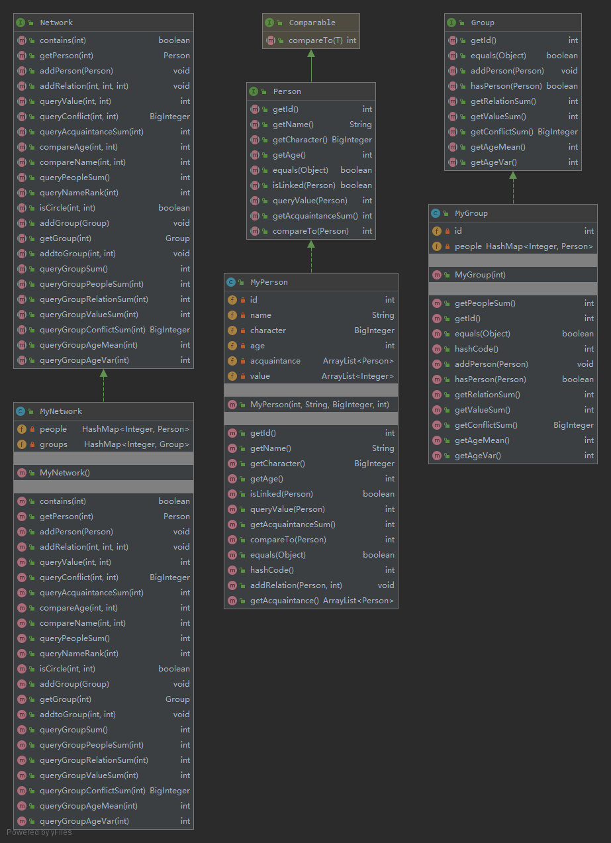Select the implementation arrow from MyGroup to Group
This screenshot has width=611, height=843.
513,187
